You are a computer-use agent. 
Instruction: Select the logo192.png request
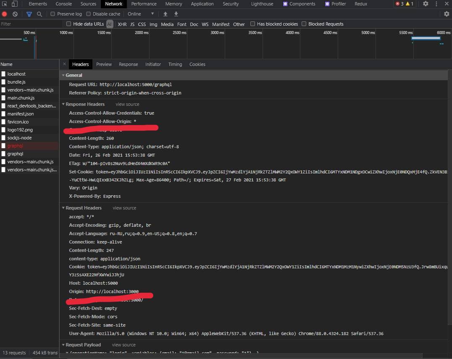29,130
